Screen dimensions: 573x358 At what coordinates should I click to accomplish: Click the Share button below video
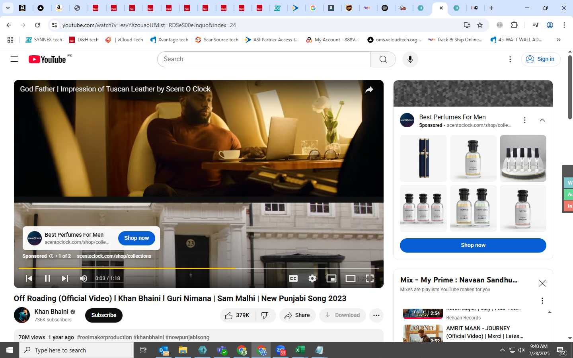[297, 315]
